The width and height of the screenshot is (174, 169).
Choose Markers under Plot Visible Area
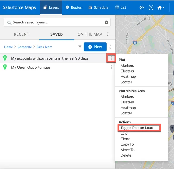(x=127, y=97)
